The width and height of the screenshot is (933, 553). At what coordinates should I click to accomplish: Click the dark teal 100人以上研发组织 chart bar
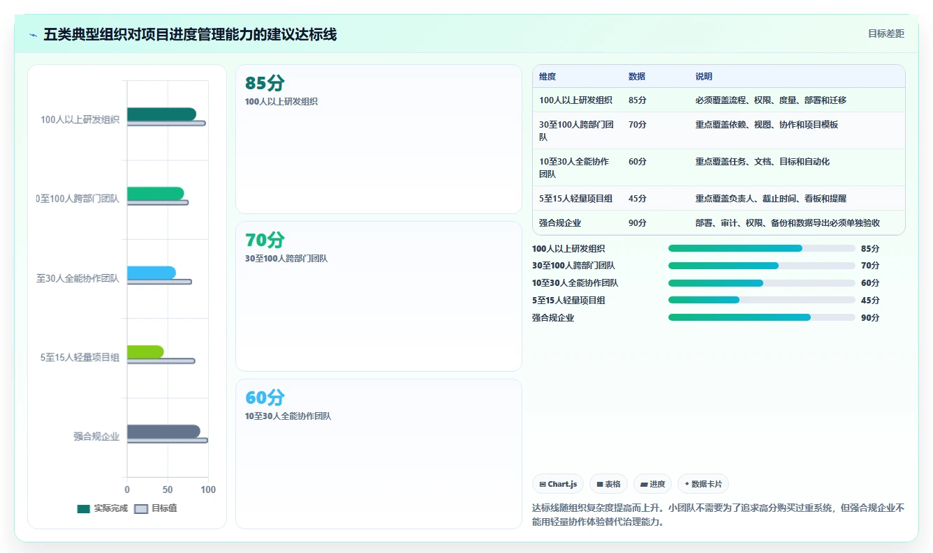161,114
